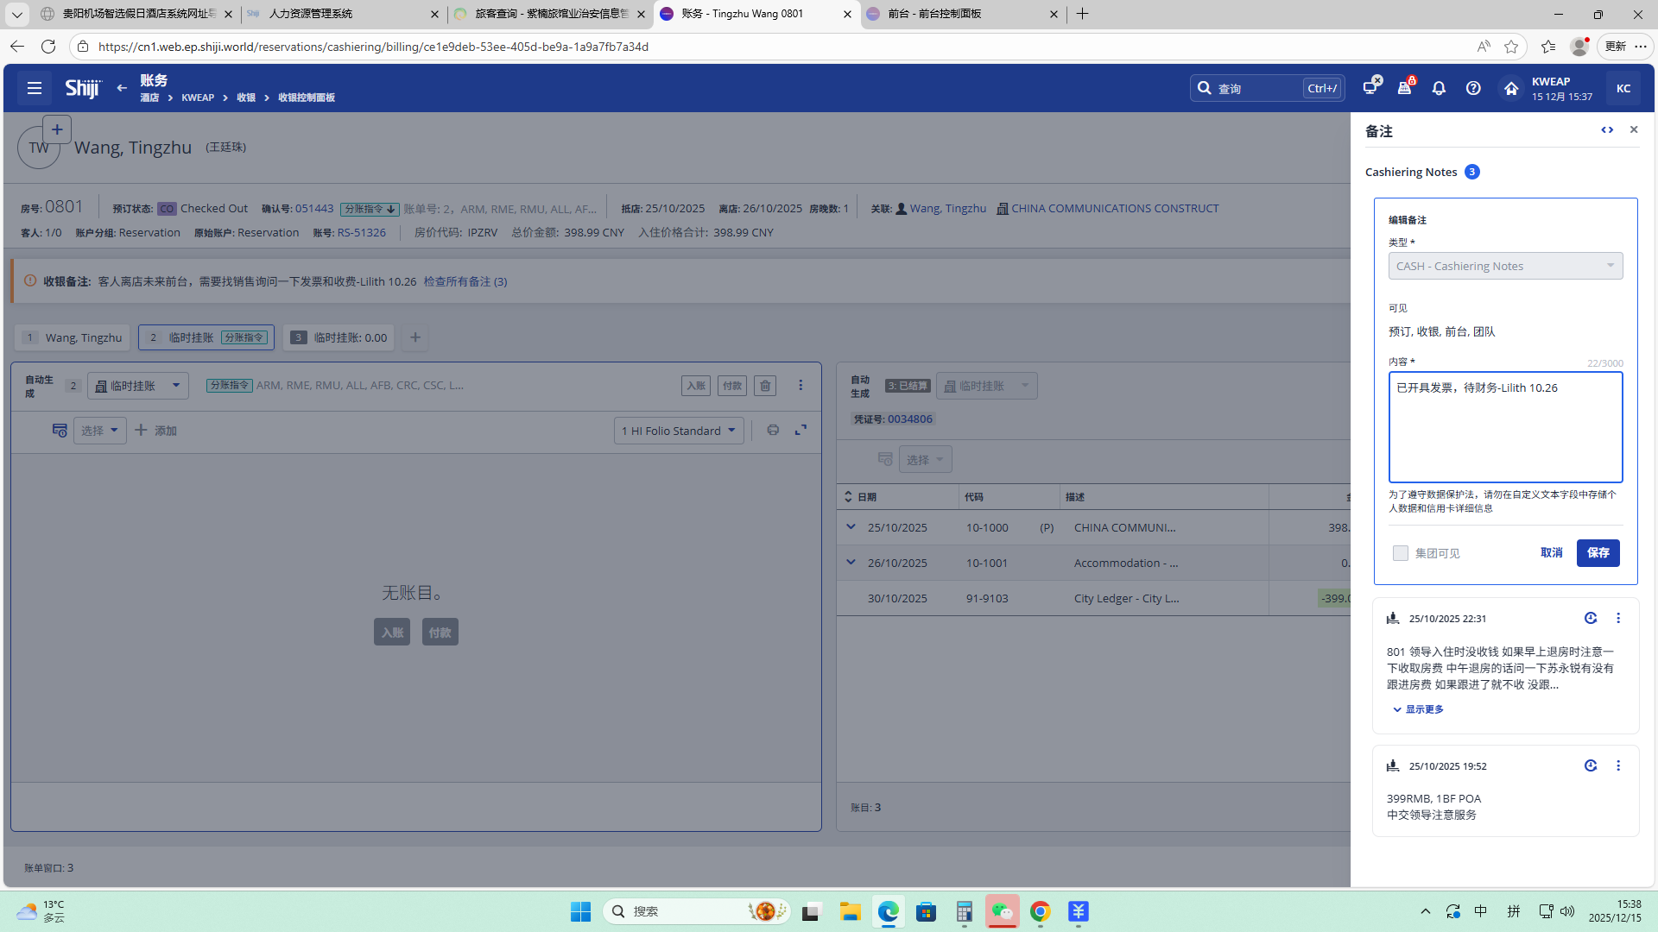The image size is (1658, 932).
Task: Toggle the 集团可见 checkbox
Action: point(1401,553)
